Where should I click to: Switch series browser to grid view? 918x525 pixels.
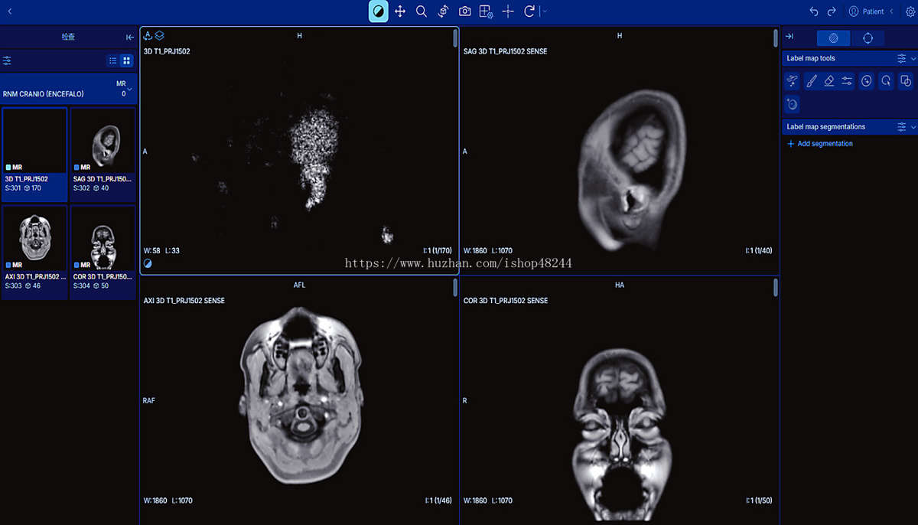pos(127,60)
